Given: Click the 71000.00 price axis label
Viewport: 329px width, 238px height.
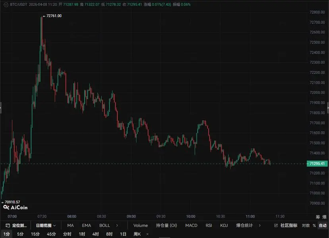Looking at the screenshot, I should pyautogui.click(x=317, y=193).
